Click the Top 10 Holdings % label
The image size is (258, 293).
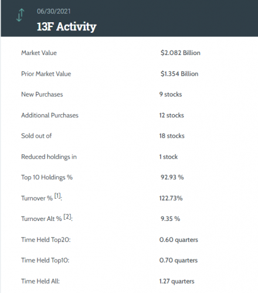pyautogui.click(x=47, y=178)
